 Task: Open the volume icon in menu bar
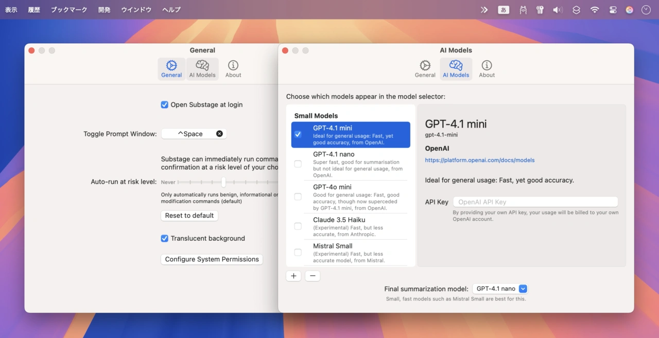(558, 10)
